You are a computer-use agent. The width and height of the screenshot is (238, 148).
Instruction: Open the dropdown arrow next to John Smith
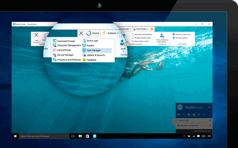199,125
